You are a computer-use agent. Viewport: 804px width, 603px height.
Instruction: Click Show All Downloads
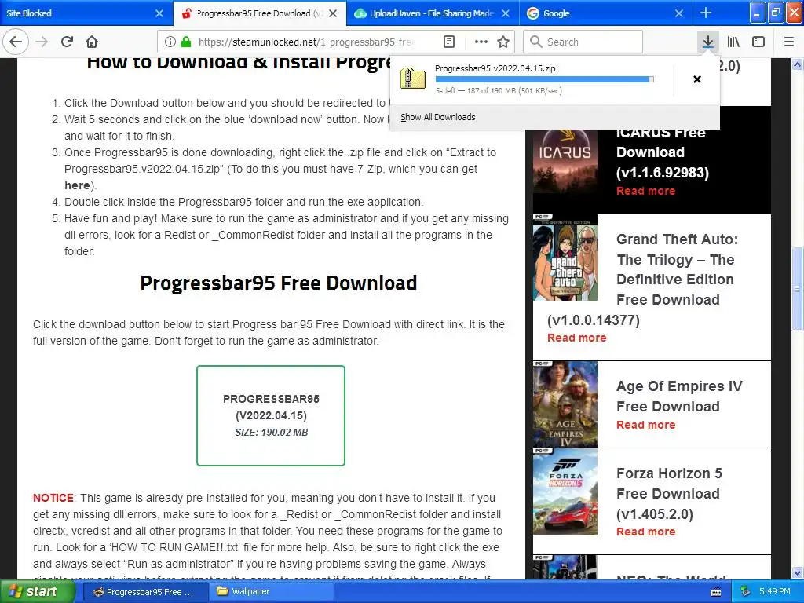click(438, 117)
